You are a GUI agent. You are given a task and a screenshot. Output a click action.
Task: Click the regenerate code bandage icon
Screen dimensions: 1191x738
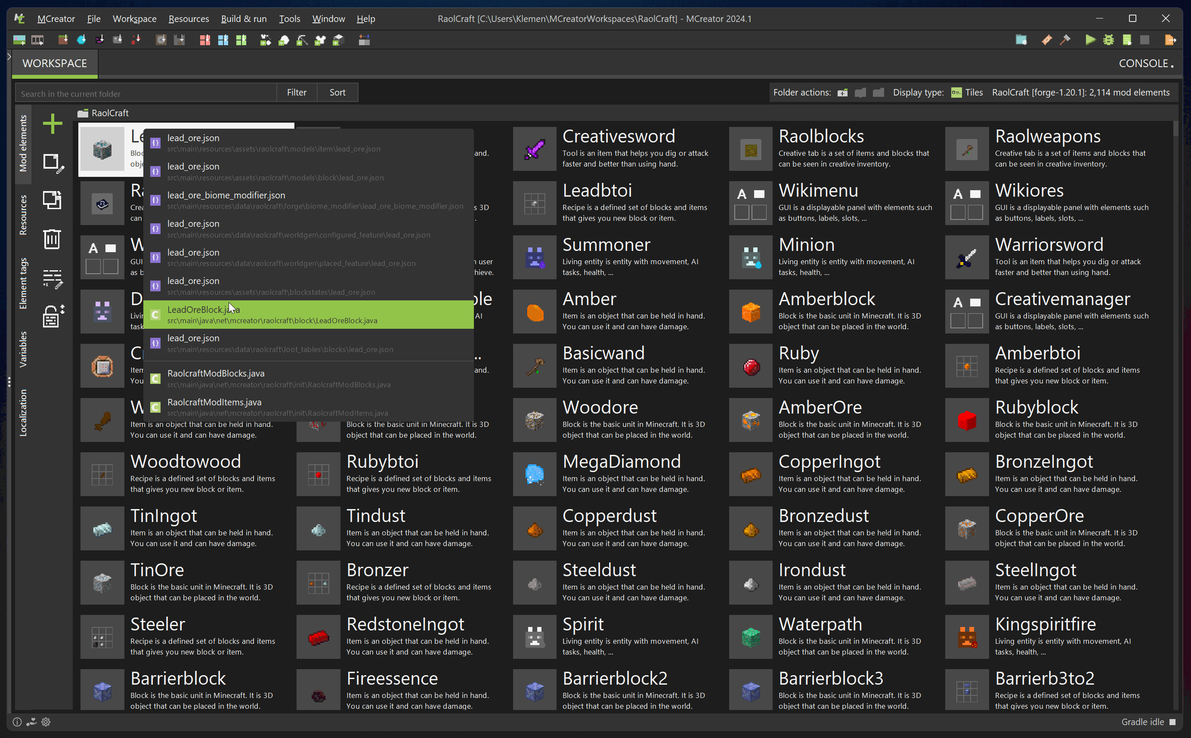tap(1046, 40)
